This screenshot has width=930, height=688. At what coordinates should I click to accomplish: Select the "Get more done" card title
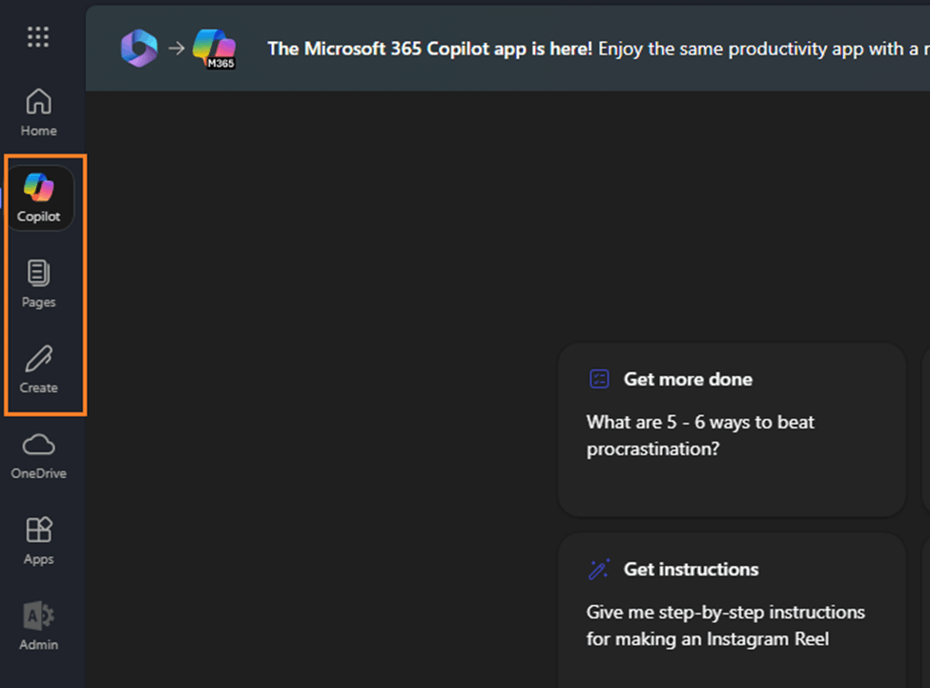[688, 380]
